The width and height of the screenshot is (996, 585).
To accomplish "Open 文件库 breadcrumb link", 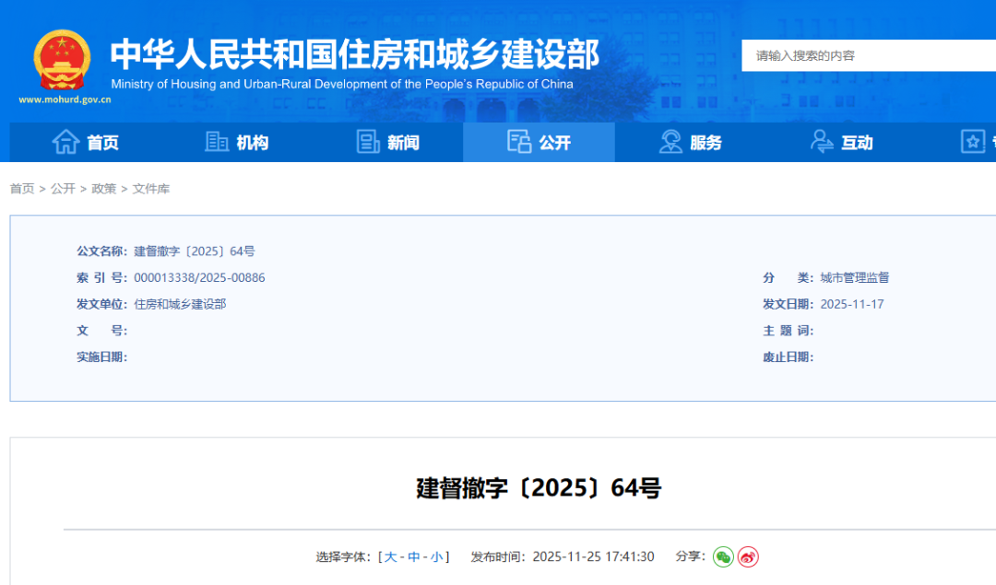I will tap(151, 189).
